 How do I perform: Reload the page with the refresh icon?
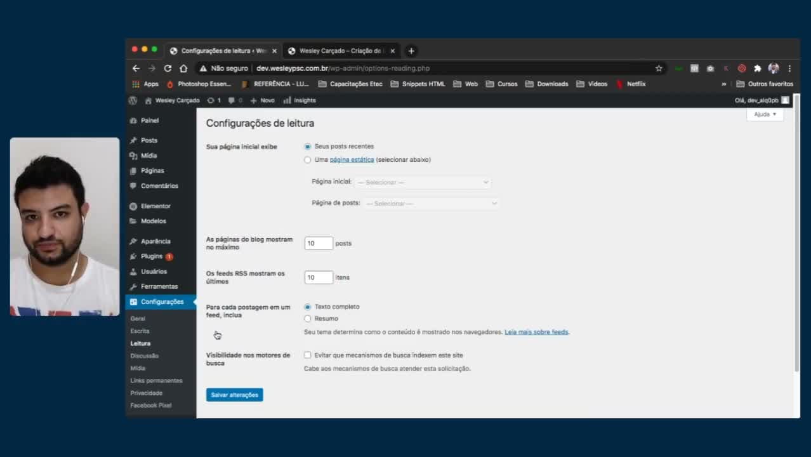[168, 69]
